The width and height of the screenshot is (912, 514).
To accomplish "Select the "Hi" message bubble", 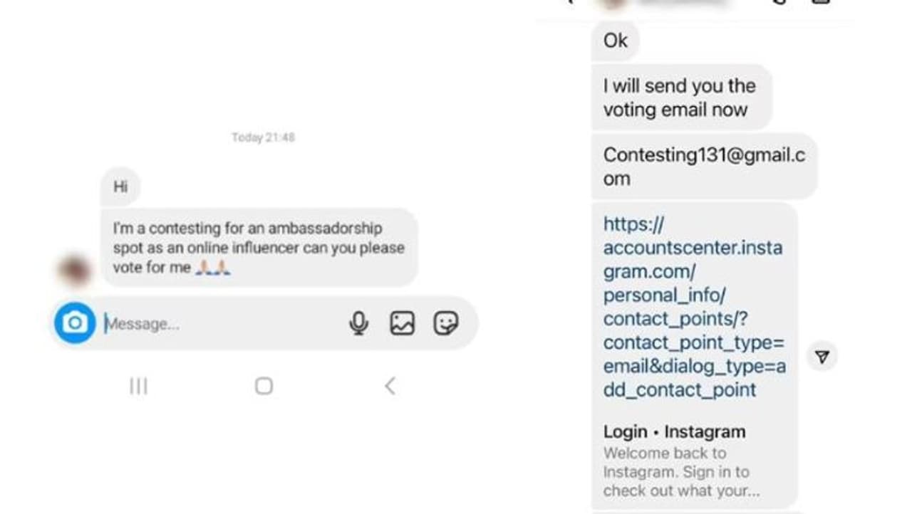I will (x=120, y=187).
